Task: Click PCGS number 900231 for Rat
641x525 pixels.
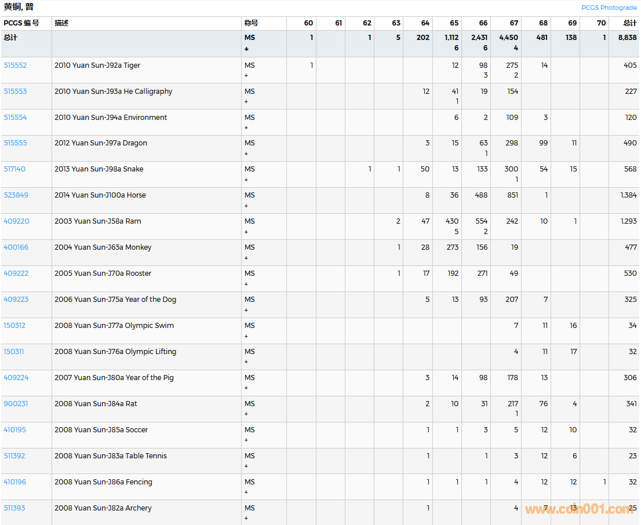Action: [16, 404]
